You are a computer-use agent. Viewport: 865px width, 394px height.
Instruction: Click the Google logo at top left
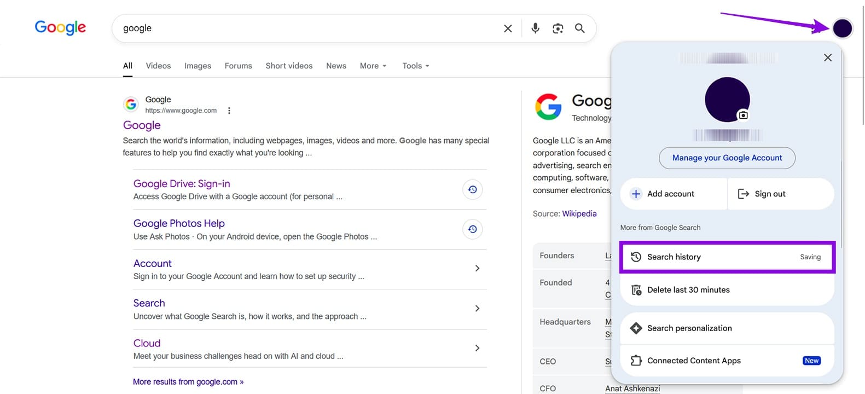click(x=60, y=27)
